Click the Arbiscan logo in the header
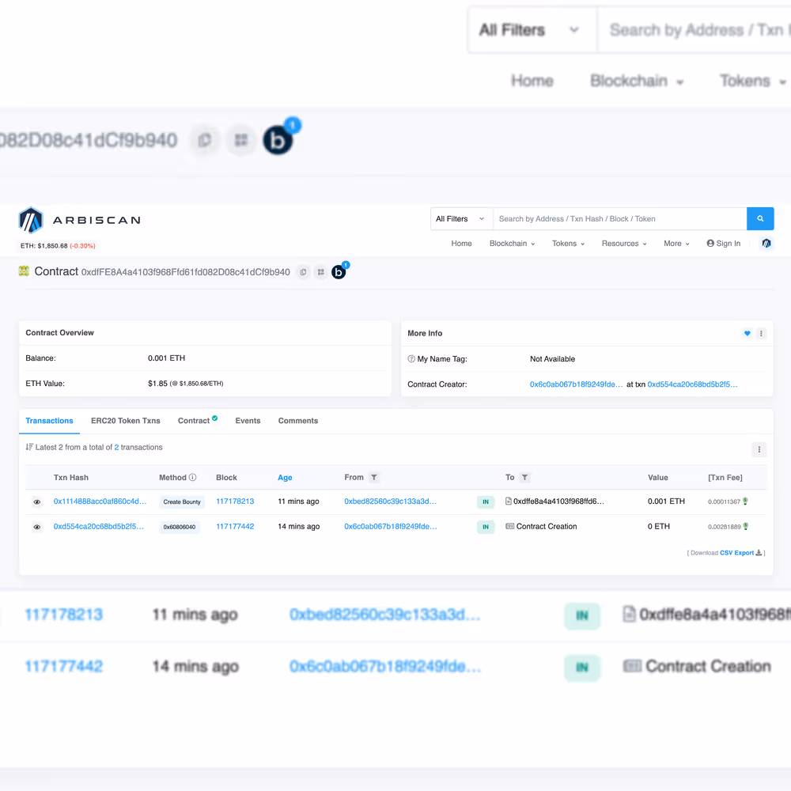The height and width of the screenshot is (791, 791). click(79, 220)
